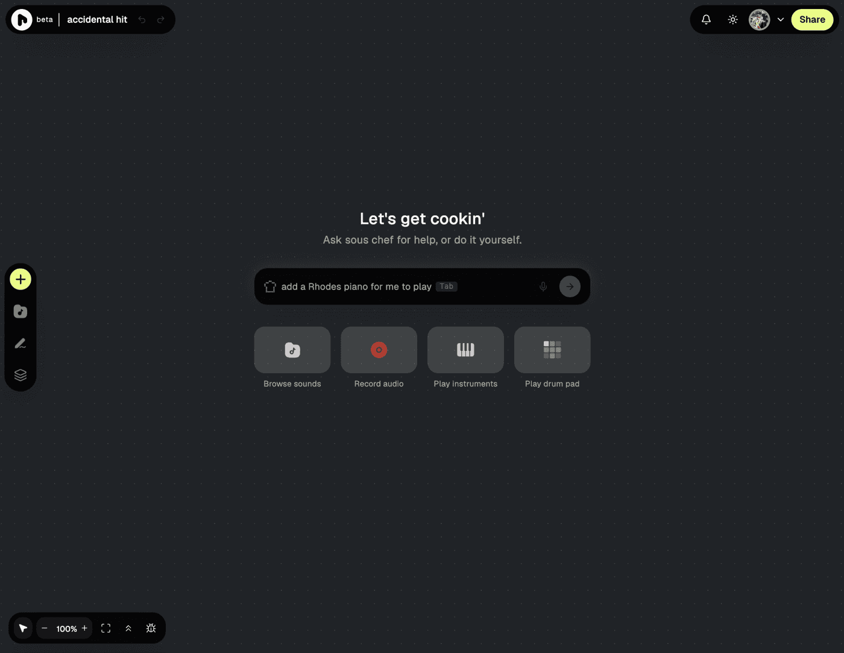Screen dimensions: 844x653
Task: Submit prompt with the arrow button
Action: (570, 286)
